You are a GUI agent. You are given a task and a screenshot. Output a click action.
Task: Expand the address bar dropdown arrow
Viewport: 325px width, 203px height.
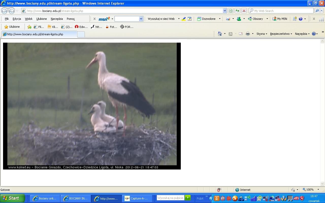[x=225, y=11]
